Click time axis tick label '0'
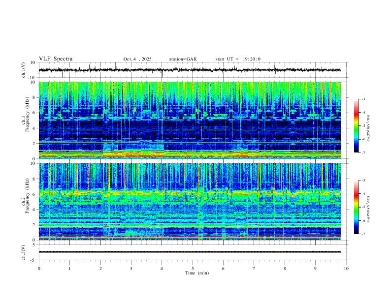This screenshot has height=301, width=390. click(x=39, y=269)
